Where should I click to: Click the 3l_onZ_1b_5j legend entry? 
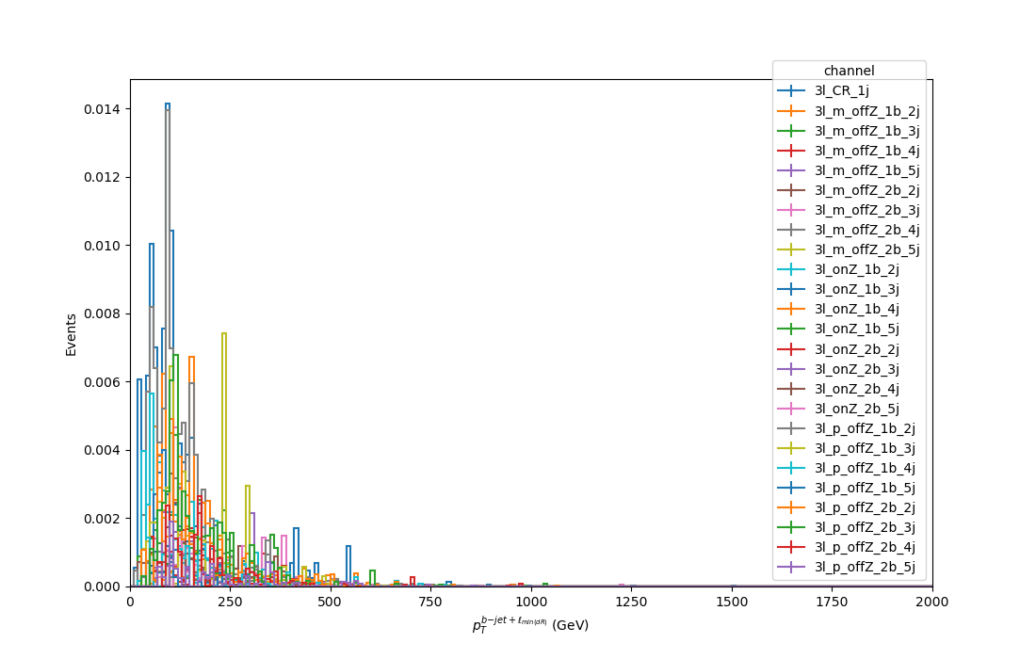(x=856, y=329)
